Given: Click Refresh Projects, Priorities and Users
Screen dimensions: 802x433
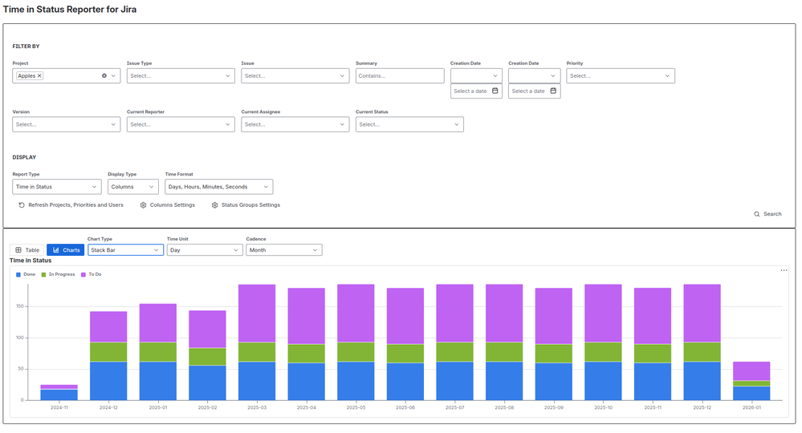Looking at the screenshot, I should point(71,204).
